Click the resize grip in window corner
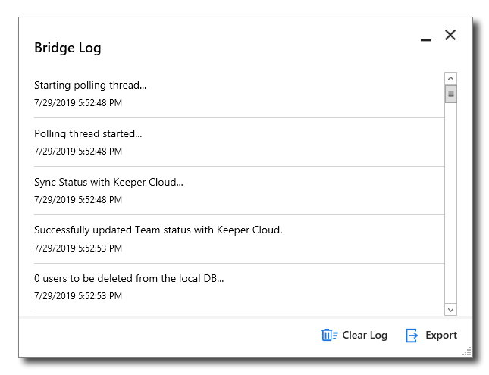Viewport: 489px width, 375px height. (x=467, y=351)
